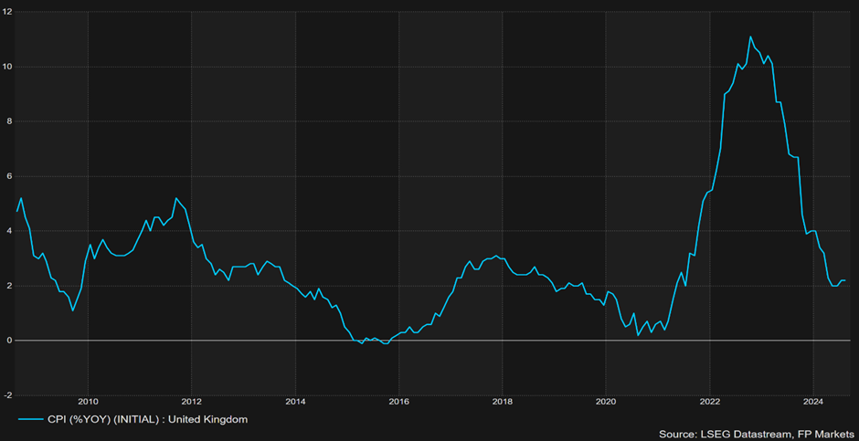Click the 4 y-axis label

click(x=10, y=231)
